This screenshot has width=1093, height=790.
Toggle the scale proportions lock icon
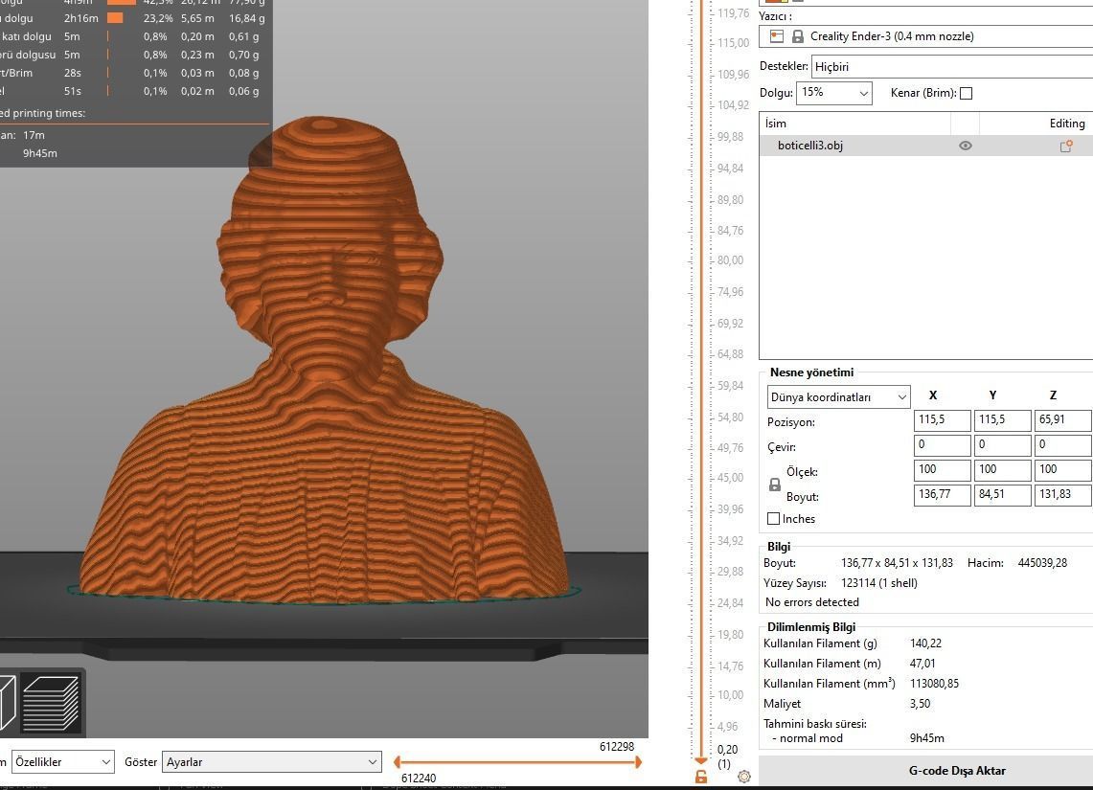click(774, 485)
